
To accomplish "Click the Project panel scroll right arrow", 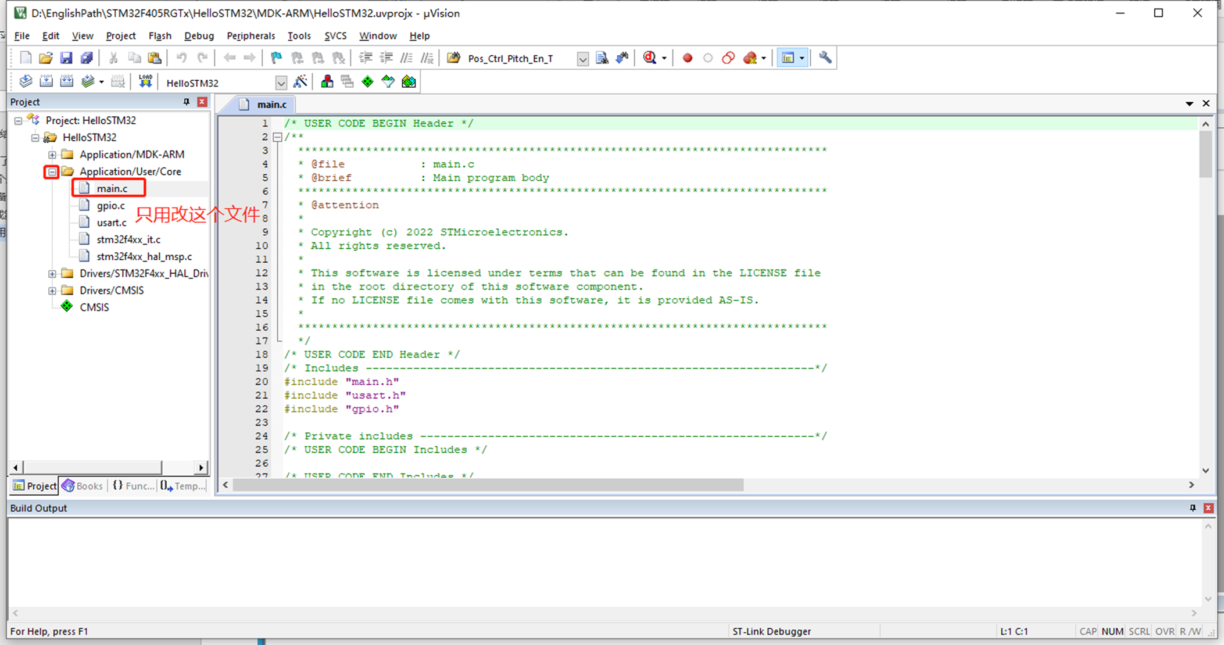I will tap(201, 467).
